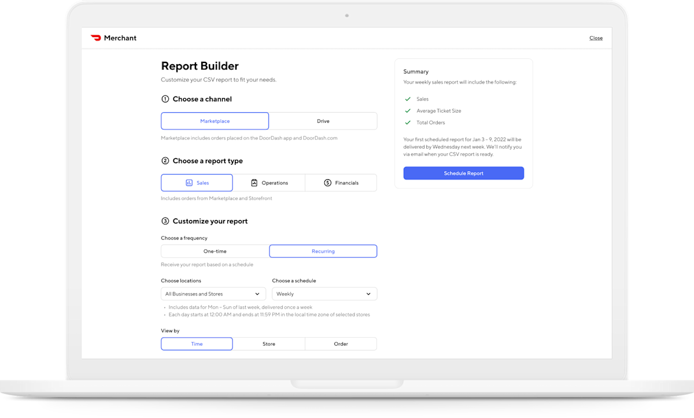Click 'Customize your CSV report to fit your needs.'
The image size is (694, 418).
(x=219, y=80)
